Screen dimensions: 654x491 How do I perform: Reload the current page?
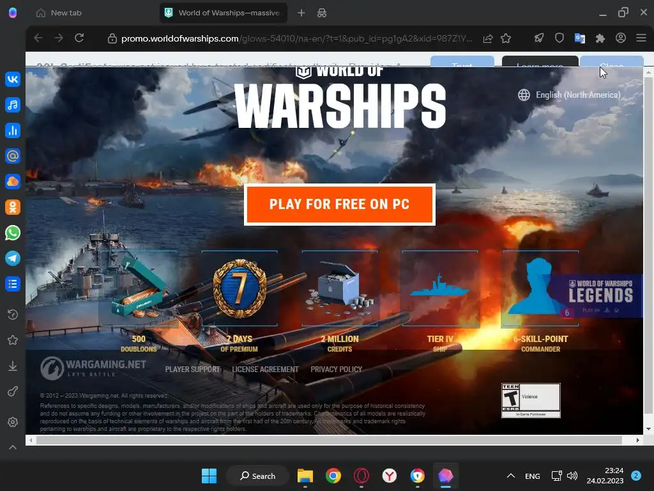79,38
